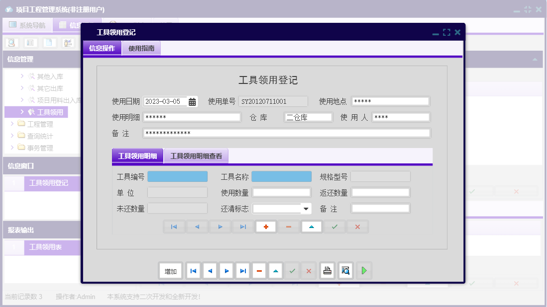Viewport: 547px width, 307px height.
Task: Switch to the 使用指南 tab
Action: coord(141,47)
